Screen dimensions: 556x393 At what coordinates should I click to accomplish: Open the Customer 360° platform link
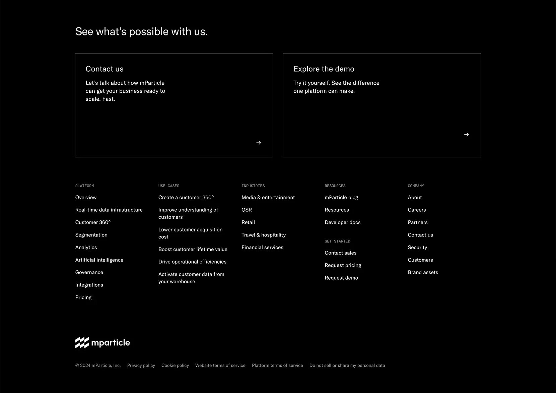[93, 222]
